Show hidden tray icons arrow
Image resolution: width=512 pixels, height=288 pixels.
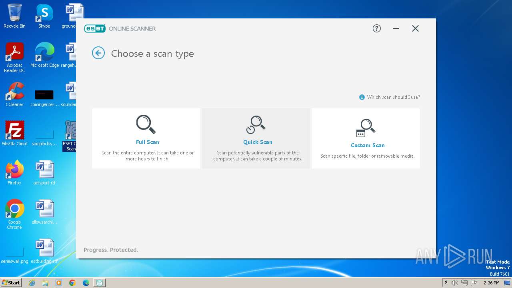(x=446, y=283)
